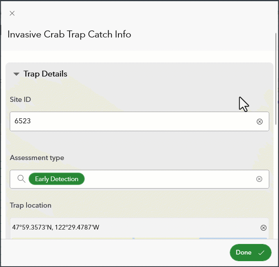Click the Trap Details group heading text

click(x=45, y=74)
